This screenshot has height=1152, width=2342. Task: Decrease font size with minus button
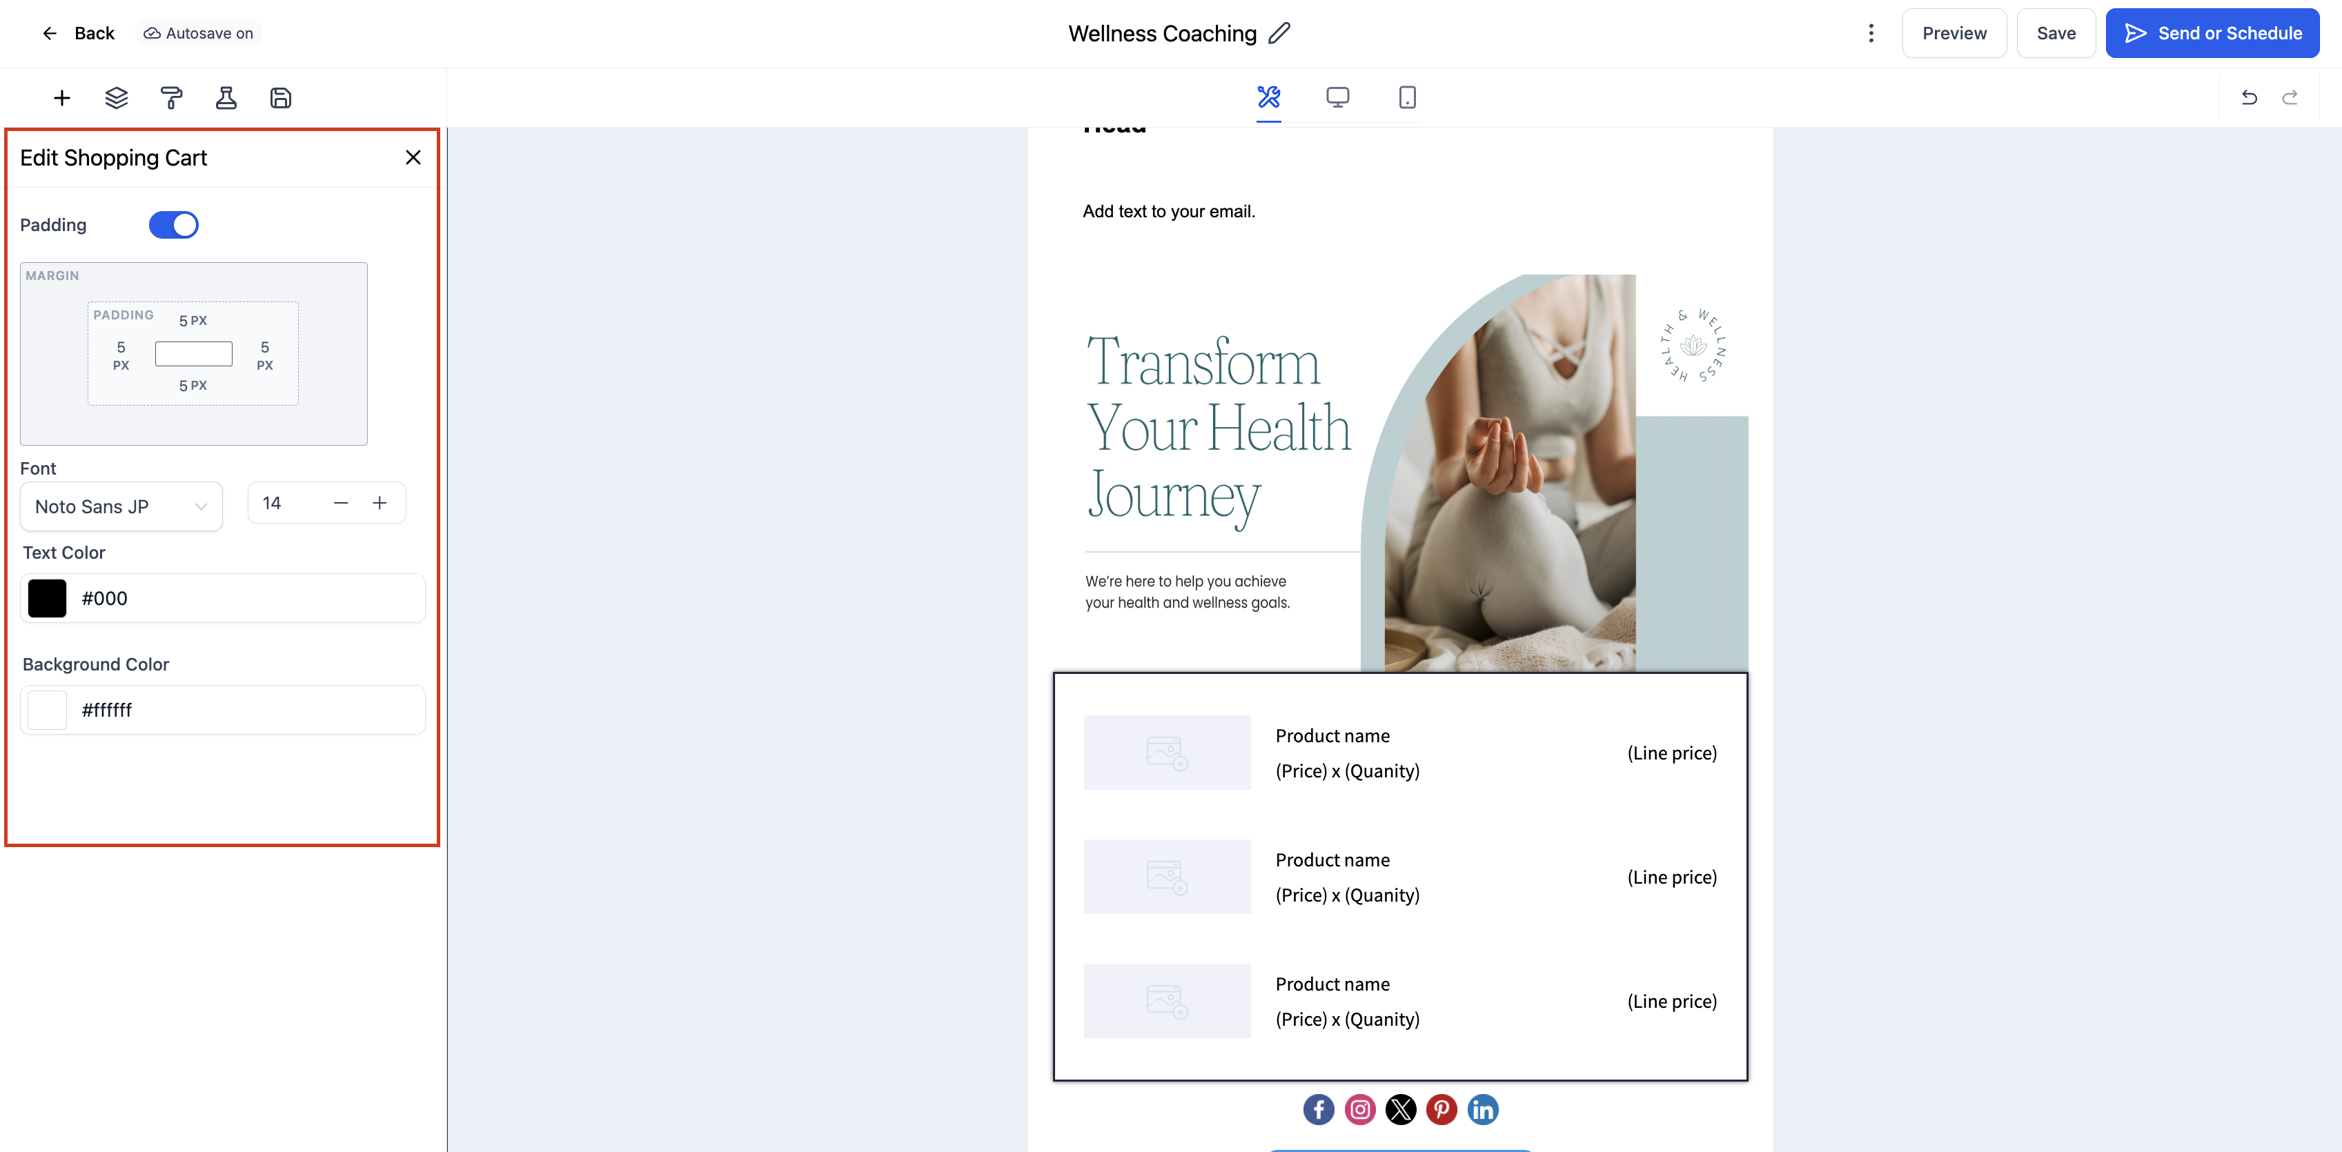pyautogui.click(x=341, y=504)
